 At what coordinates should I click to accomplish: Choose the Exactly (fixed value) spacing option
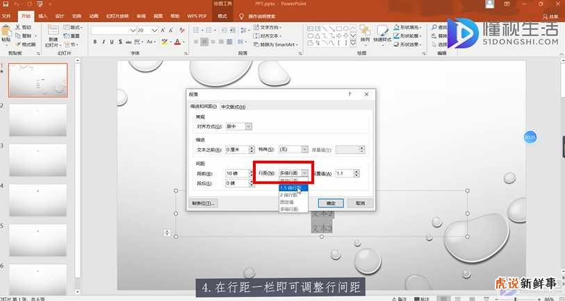(293, 202)
